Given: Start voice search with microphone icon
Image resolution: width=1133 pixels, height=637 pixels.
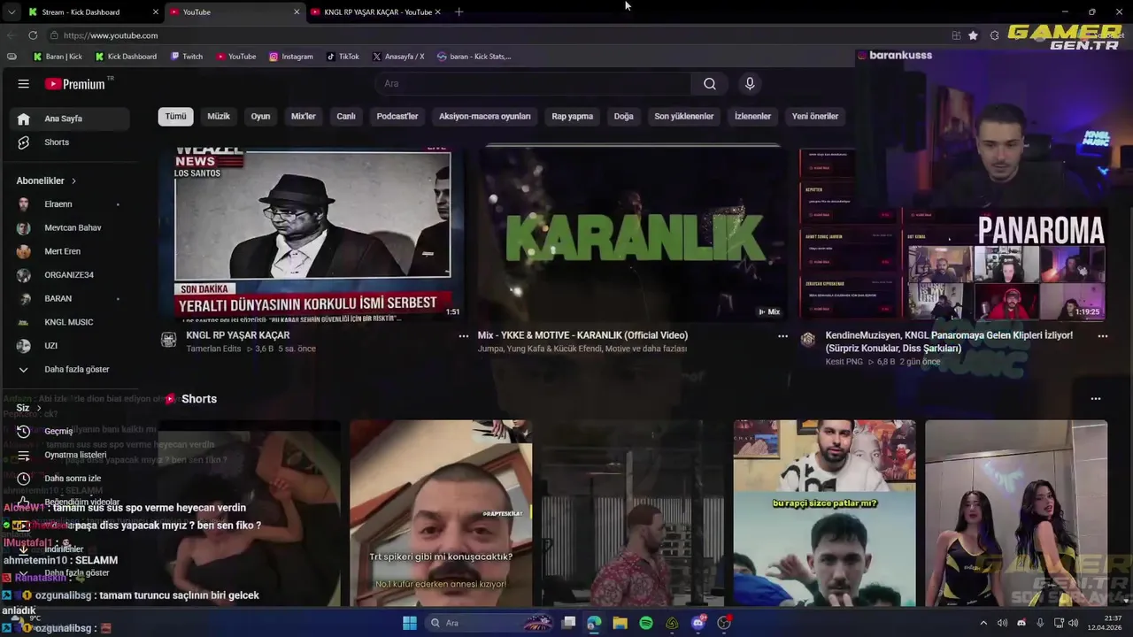Looking at the screenshot, I should [750, 83].
